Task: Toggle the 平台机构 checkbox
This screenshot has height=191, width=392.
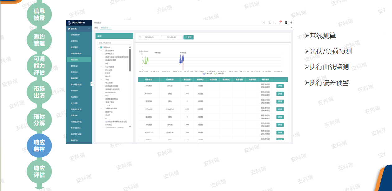Action: point(101,47)
